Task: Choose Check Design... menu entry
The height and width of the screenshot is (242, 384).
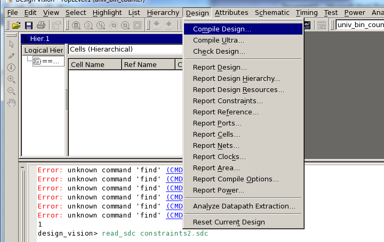Action: (243, 52)
